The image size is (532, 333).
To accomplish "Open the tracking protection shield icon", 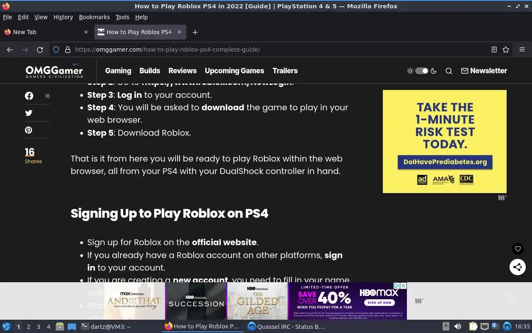I will pyautogui.click(x=56, y=50).
